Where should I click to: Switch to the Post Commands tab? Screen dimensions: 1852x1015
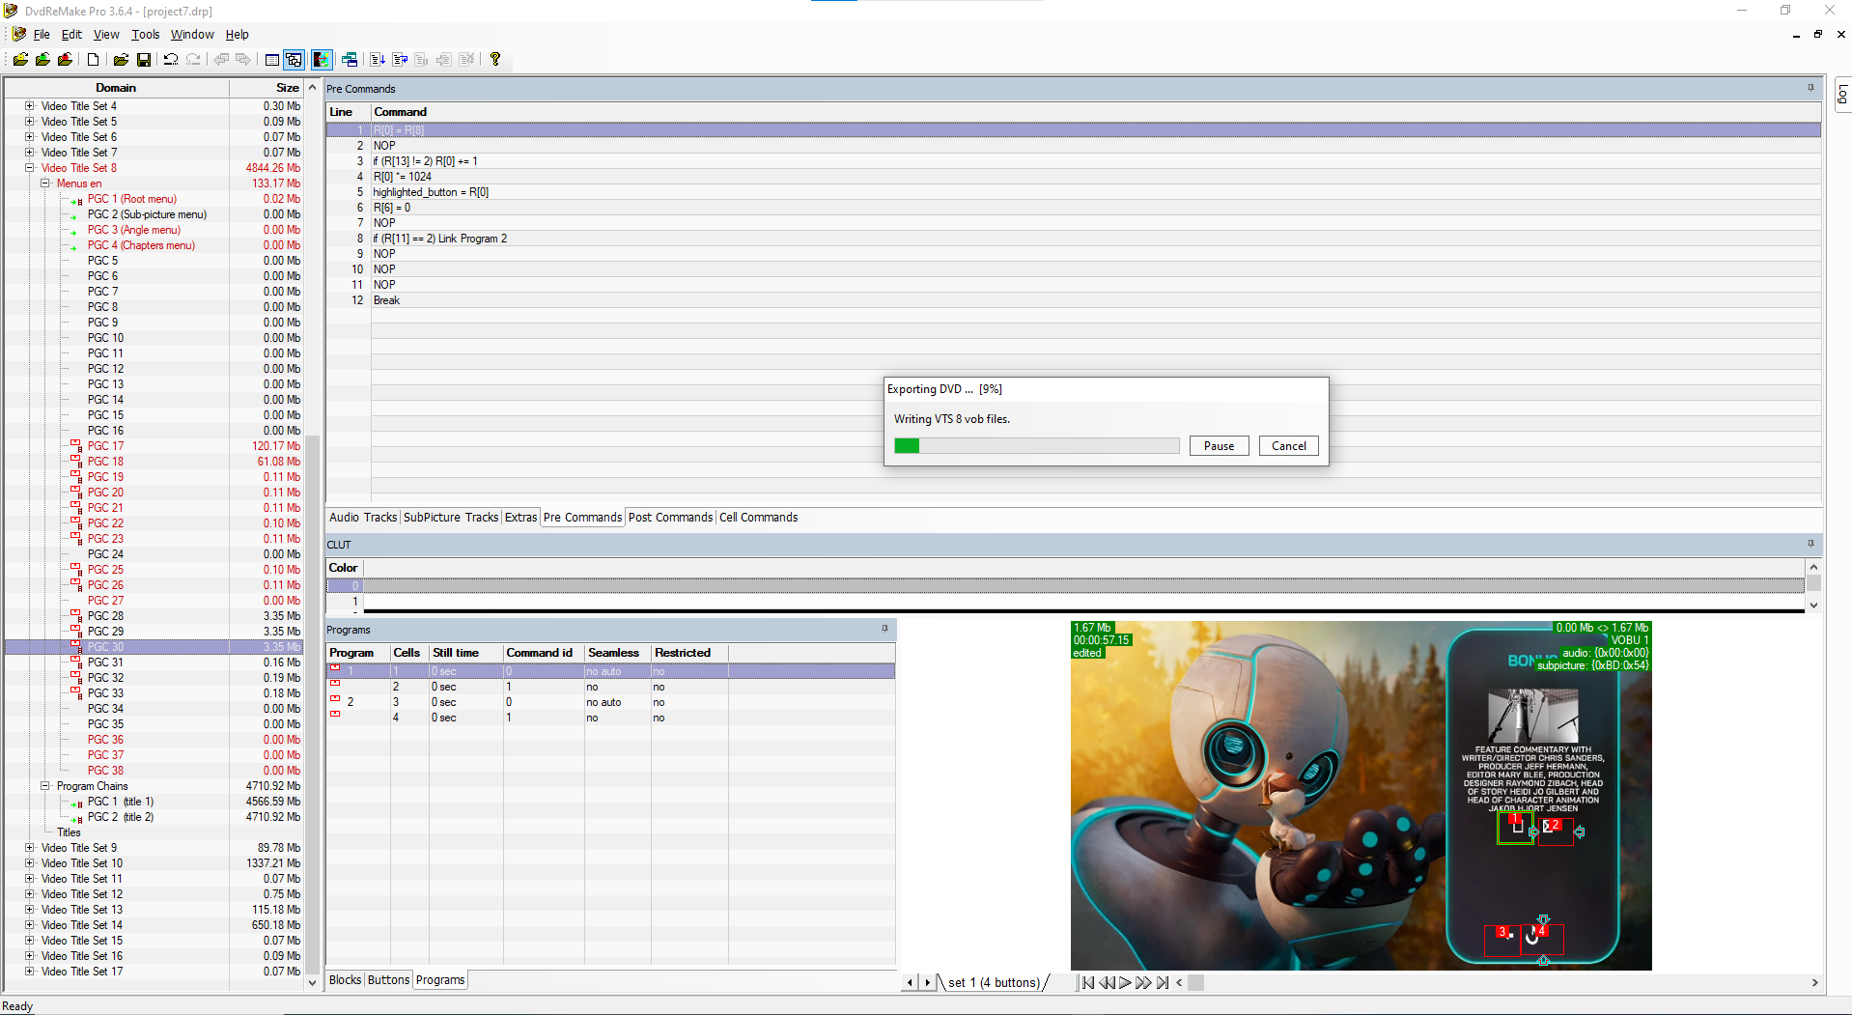pyautogui.click(x=670, y=518)
